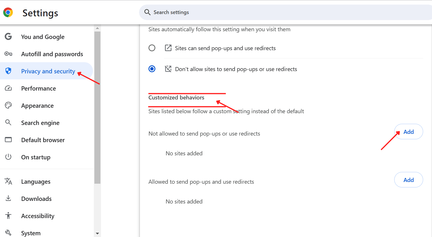Add site to Not allowed pop-ups list
This screenshot has height=237, width=432.
click(x=408, y=132)
